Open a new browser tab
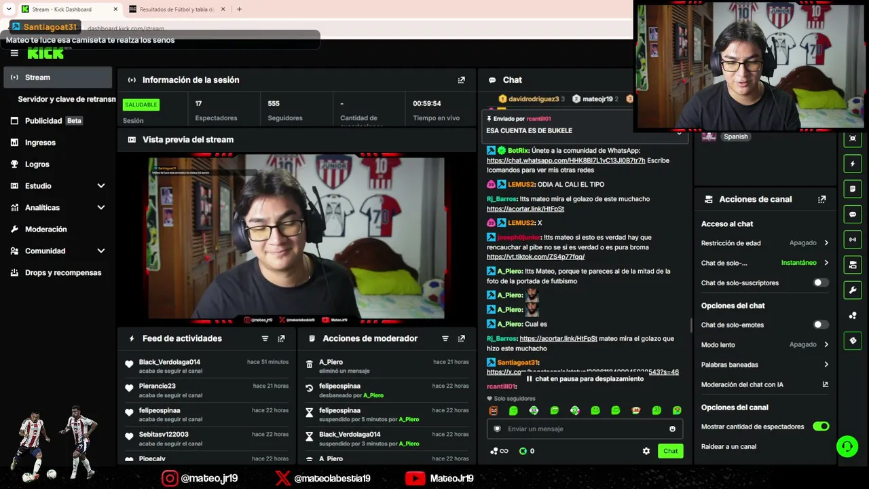Image resolution: width=869 pixels, height=489 pixels. point(239,10)
